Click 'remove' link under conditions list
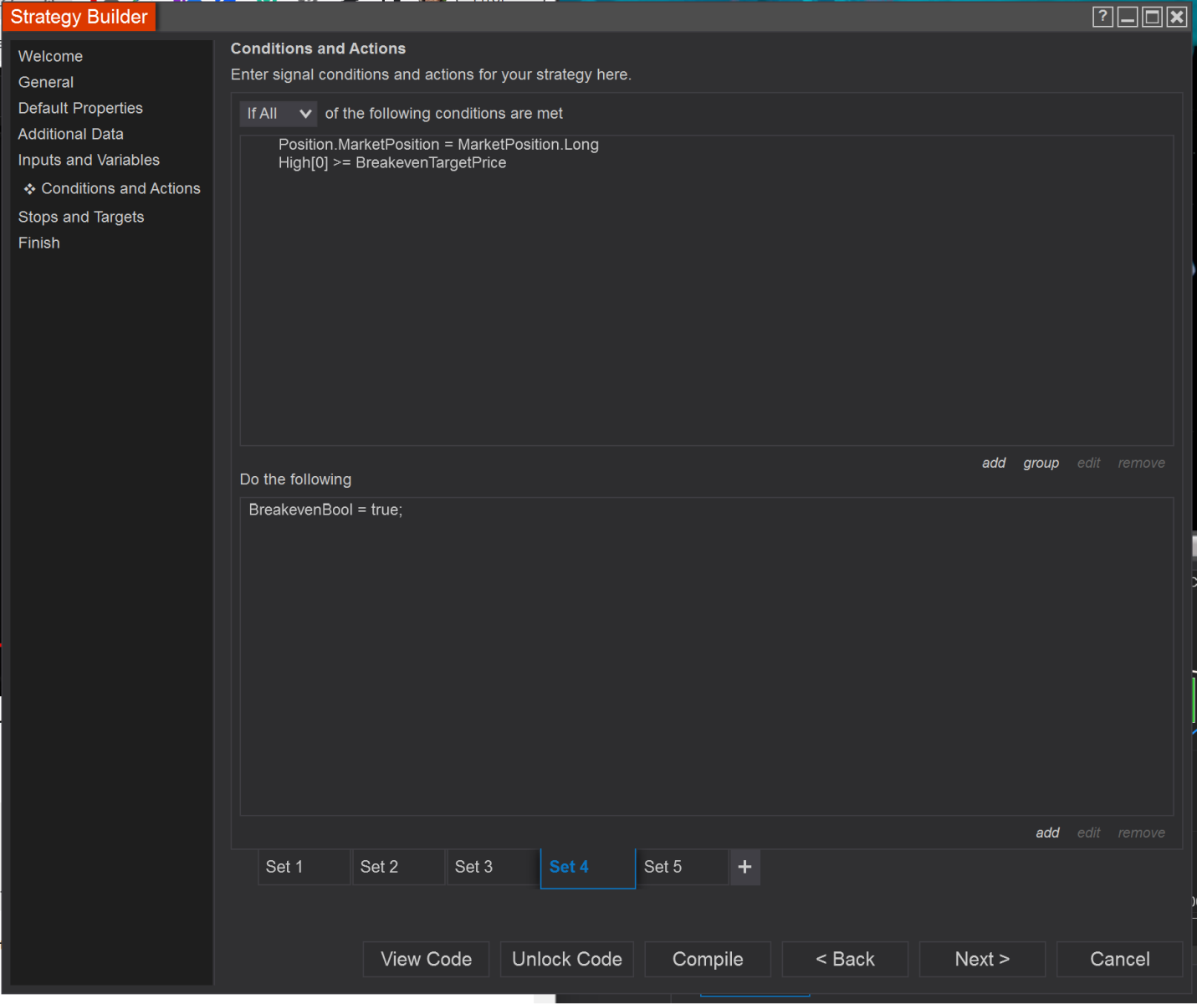 1142,463
